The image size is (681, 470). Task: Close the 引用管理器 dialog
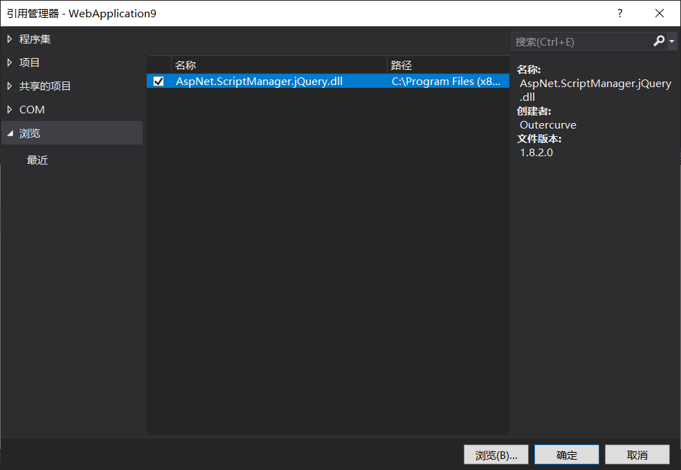(x=660, y=13)
